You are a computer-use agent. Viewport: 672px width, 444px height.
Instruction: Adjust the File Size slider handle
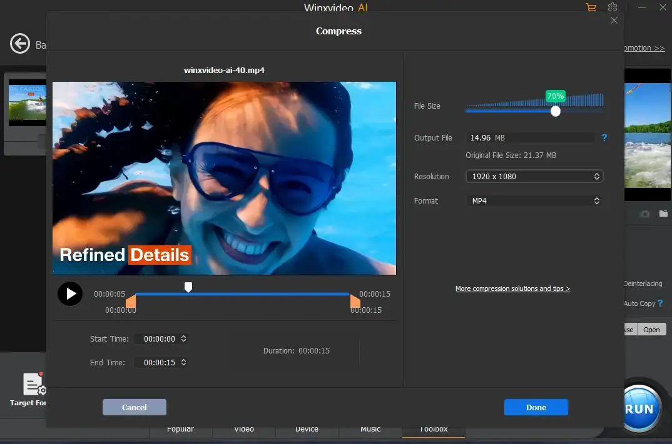[556, 111]
